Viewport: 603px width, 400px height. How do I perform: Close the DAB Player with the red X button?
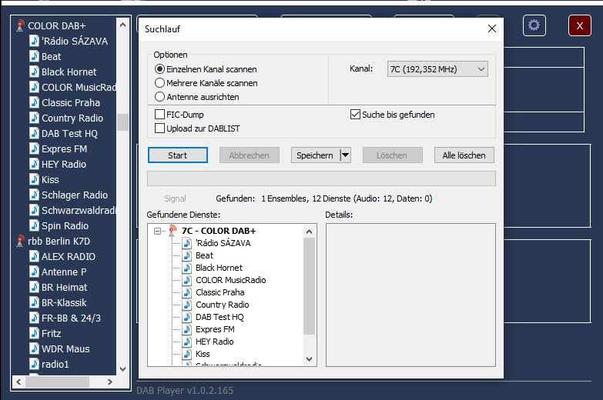click(x=580, y=25)
